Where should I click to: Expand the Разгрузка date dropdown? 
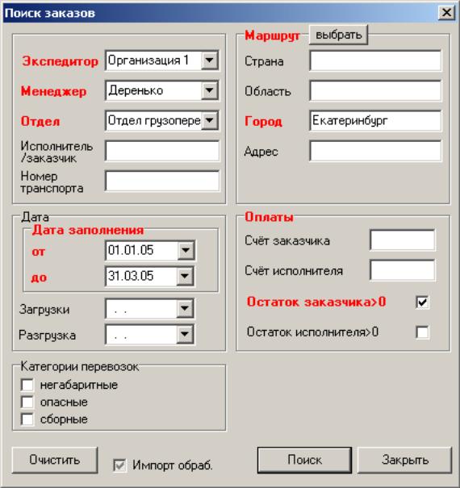pyautogui.click(x=185, y=334)
